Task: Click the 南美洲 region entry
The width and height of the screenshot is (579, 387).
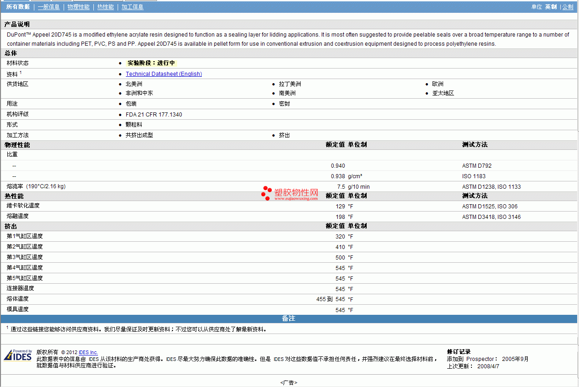Action: (x=287, y=93)
